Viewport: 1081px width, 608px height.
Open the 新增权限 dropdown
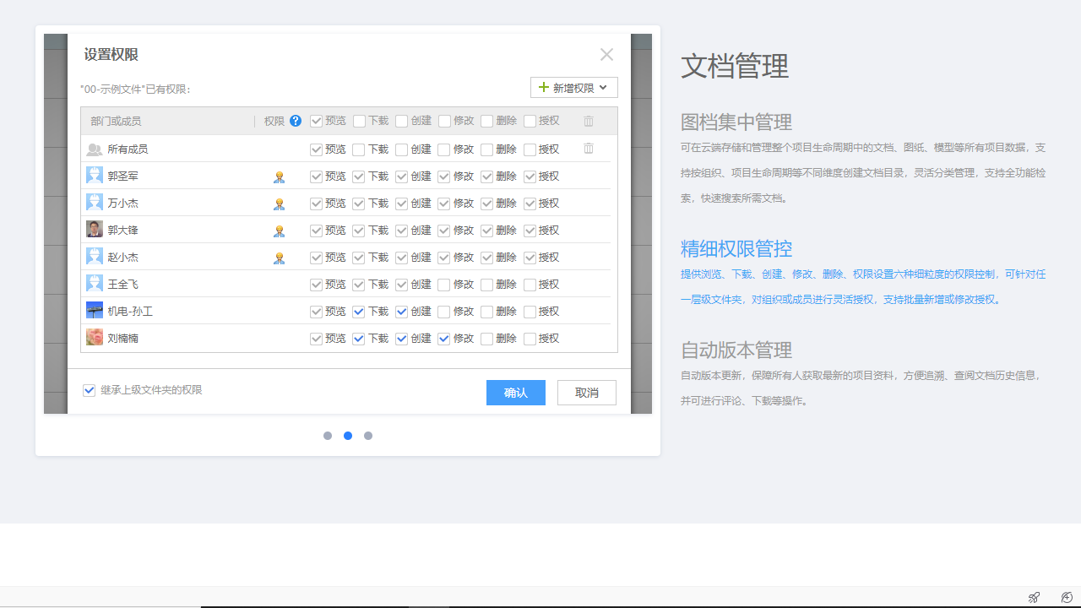point(574,87)
